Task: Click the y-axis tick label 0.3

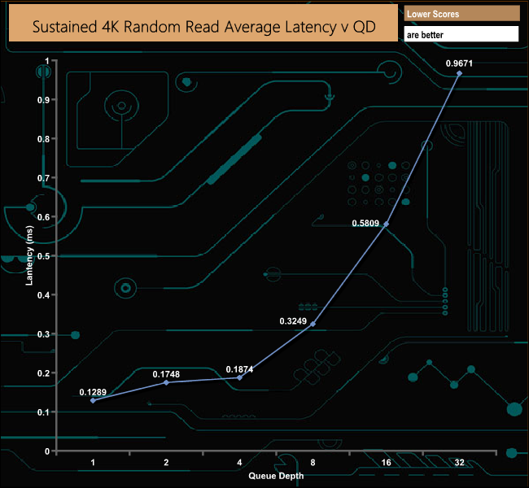Action: click(x=43, y=334)
